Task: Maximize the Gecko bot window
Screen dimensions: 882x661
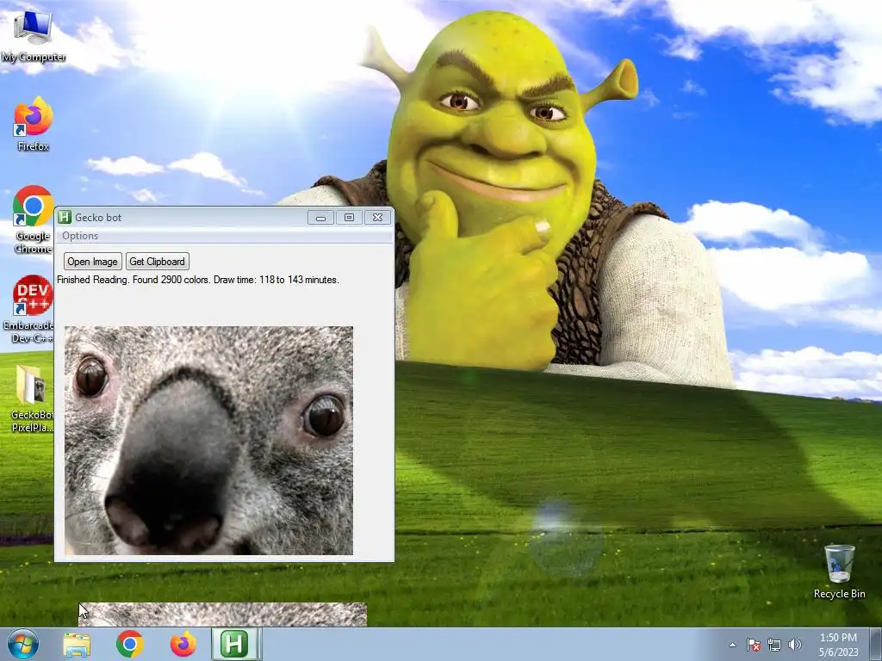Action: coord(349,218)
